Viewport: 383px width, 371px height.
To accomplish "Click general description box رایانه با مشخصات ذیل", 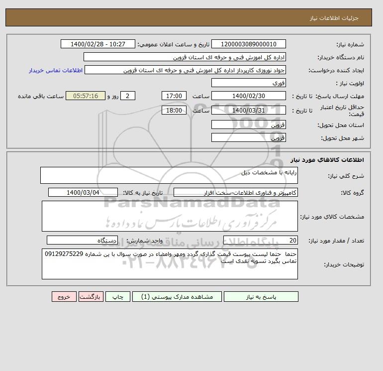I will pyautogui.click(x=169, y=175).
